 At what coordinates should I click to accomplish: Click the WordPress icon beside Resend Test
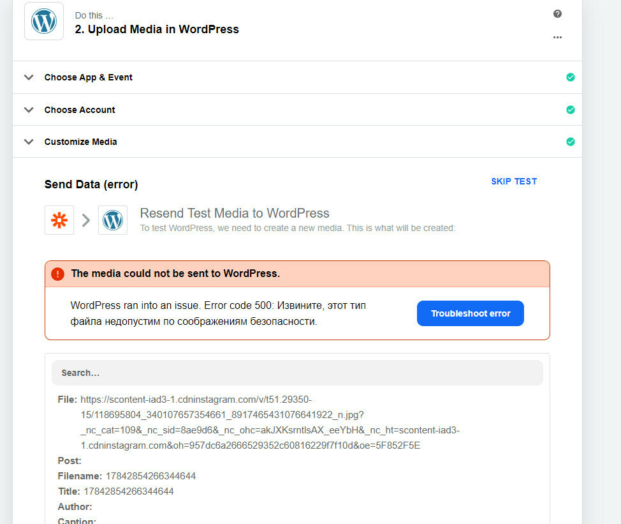click(x=113, y=220)
